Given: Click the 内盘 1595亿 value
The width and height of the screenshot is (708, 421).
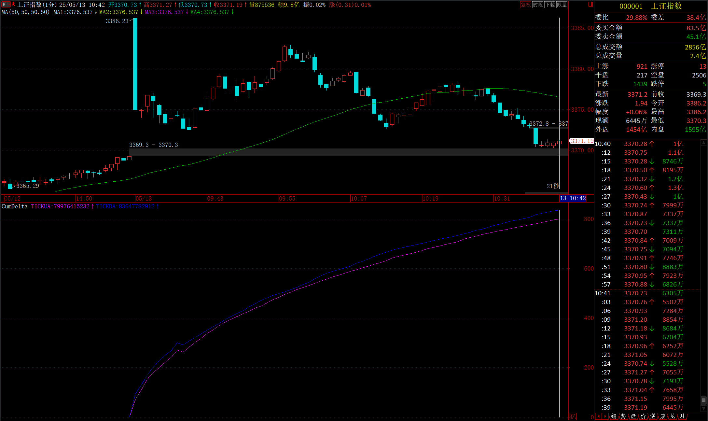Looking at the screenshot, I should [x=695, y=130].
